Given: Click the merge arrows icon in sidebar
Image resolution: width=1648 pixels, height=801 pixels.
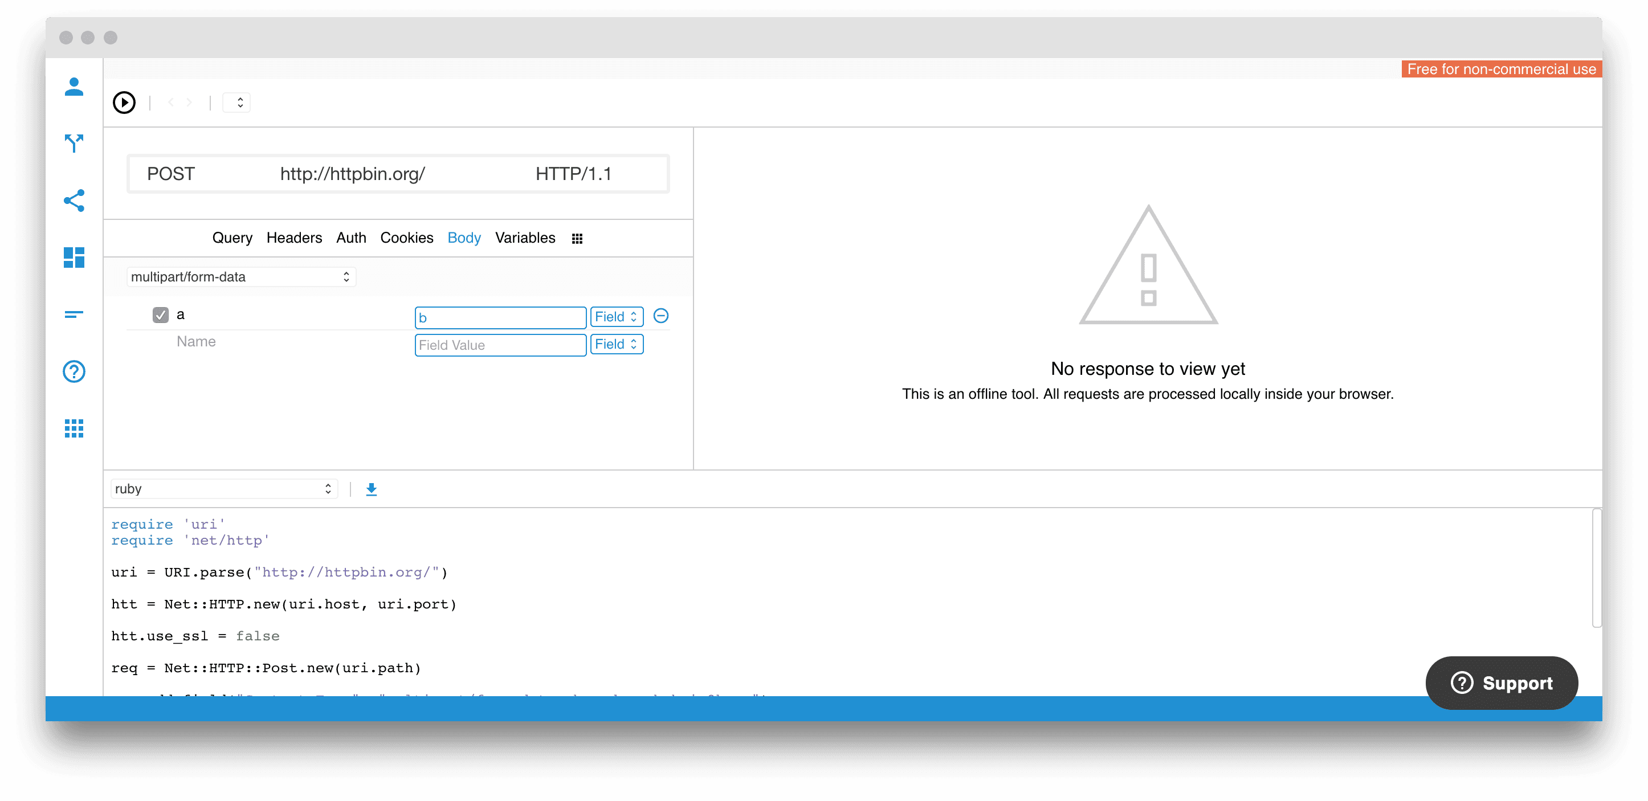Looking at the screenshot, I should 74,144.
